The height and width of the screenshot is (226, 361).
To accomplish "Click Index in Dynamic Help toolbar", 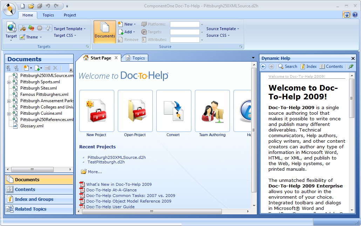I will 309,66.
